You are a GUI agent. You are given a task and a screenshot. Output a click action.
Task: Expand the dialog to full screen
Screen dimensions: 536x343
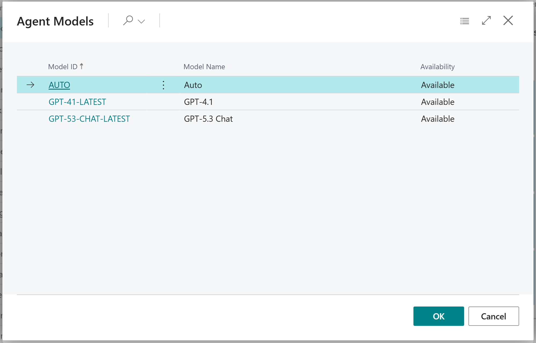click(486, 20)
